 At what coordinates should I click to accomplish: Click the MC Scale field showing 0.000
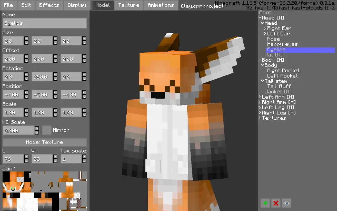pos(19,130)
